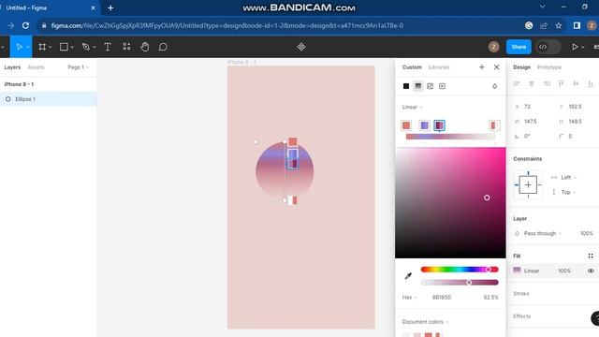Image resolution: width=599 pixels, height=337 pixels.
Task: Open the Design tab
Action: (521, 66)
